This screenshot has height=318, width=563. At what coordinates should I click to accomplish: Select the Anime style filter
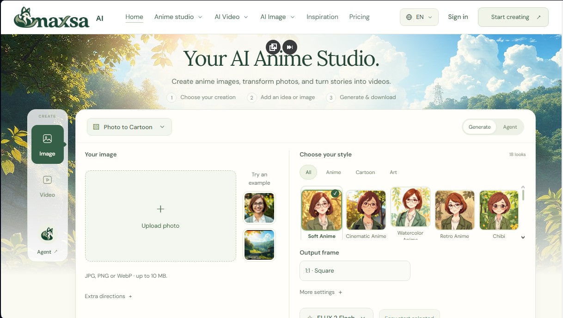pos(333,172)
